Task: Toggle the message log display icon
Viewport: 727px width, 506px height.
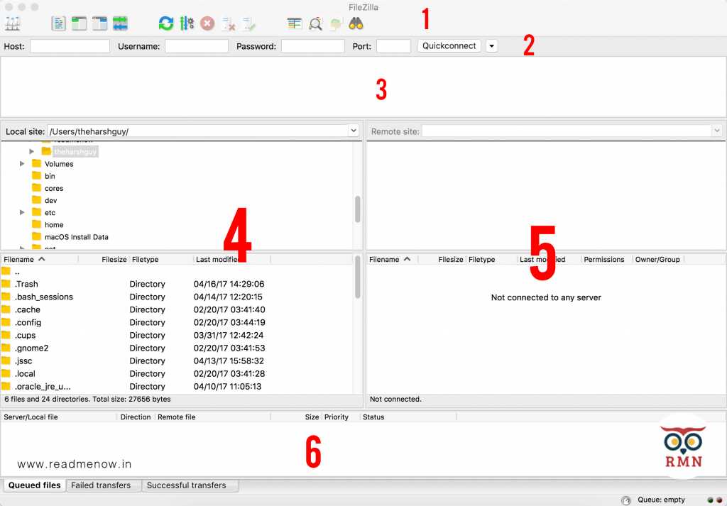Action: coord(58,23)
